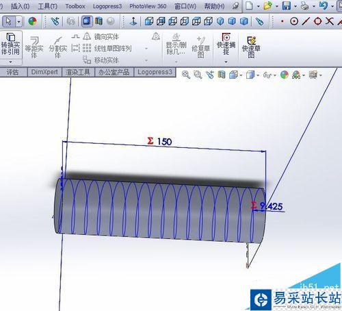Toggle the shaded with edges display button
The width and height of the screenshot is (342, 311).
click(x=87, y=21)
